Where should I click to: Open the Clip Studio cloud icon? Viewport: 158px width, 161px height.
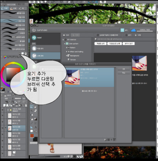tap(133, 30)
